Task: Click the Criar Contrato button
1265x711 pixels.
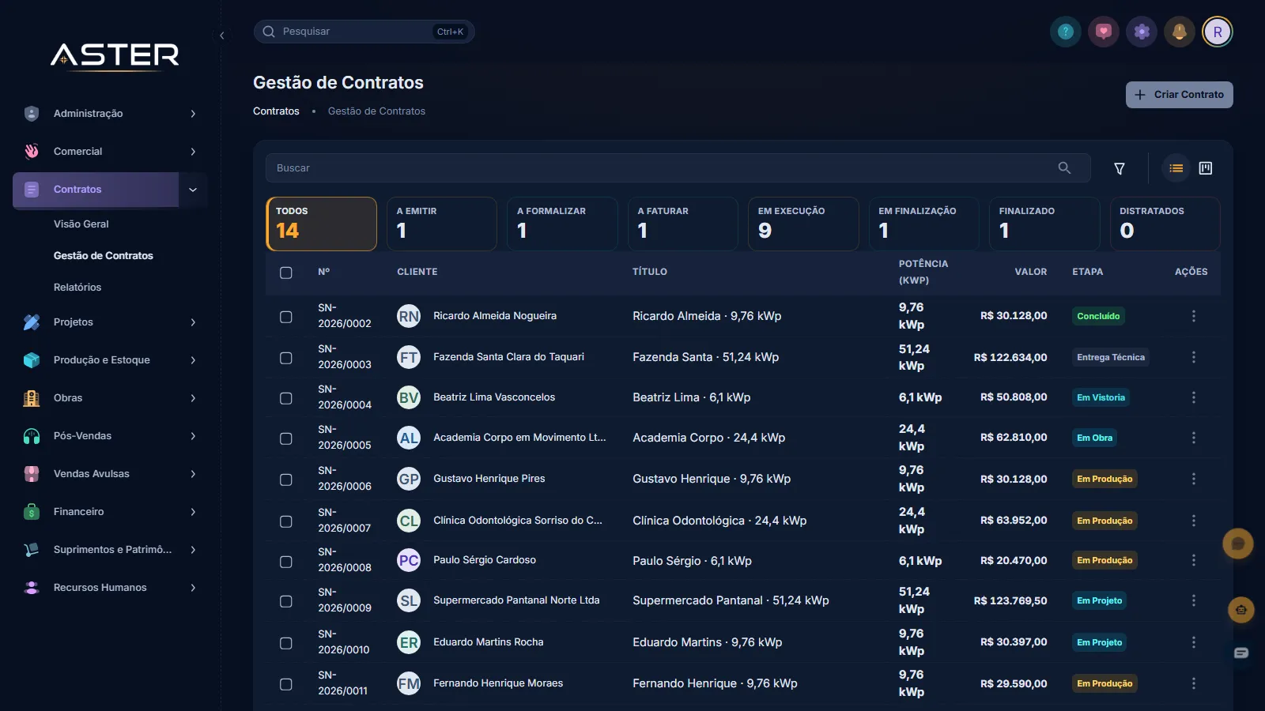Action: coord(1180,95)
